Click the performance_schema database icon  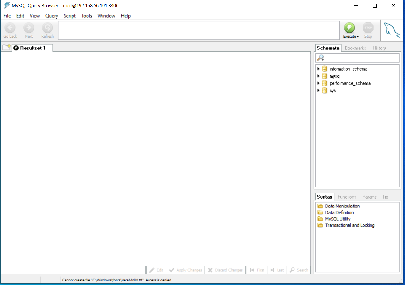(325, 83)
